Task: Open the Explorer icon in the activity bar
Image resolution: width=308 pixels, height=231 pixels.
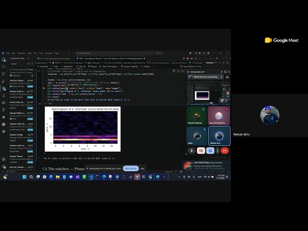Action: (x=3, y=60)
